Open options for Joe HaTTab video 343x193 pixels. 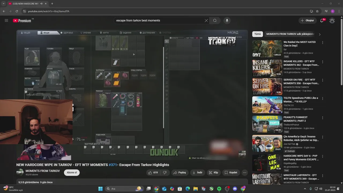pyautogui.click(x=323, y=137)
